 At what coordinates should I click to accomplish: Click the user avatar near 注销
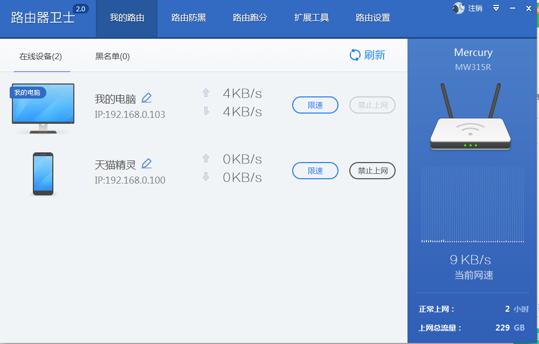point(458,8)
